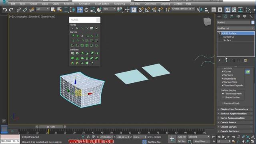Select the Shaded Lattice radio button
The image size is (256, 144).
click(x=223, y=97)
